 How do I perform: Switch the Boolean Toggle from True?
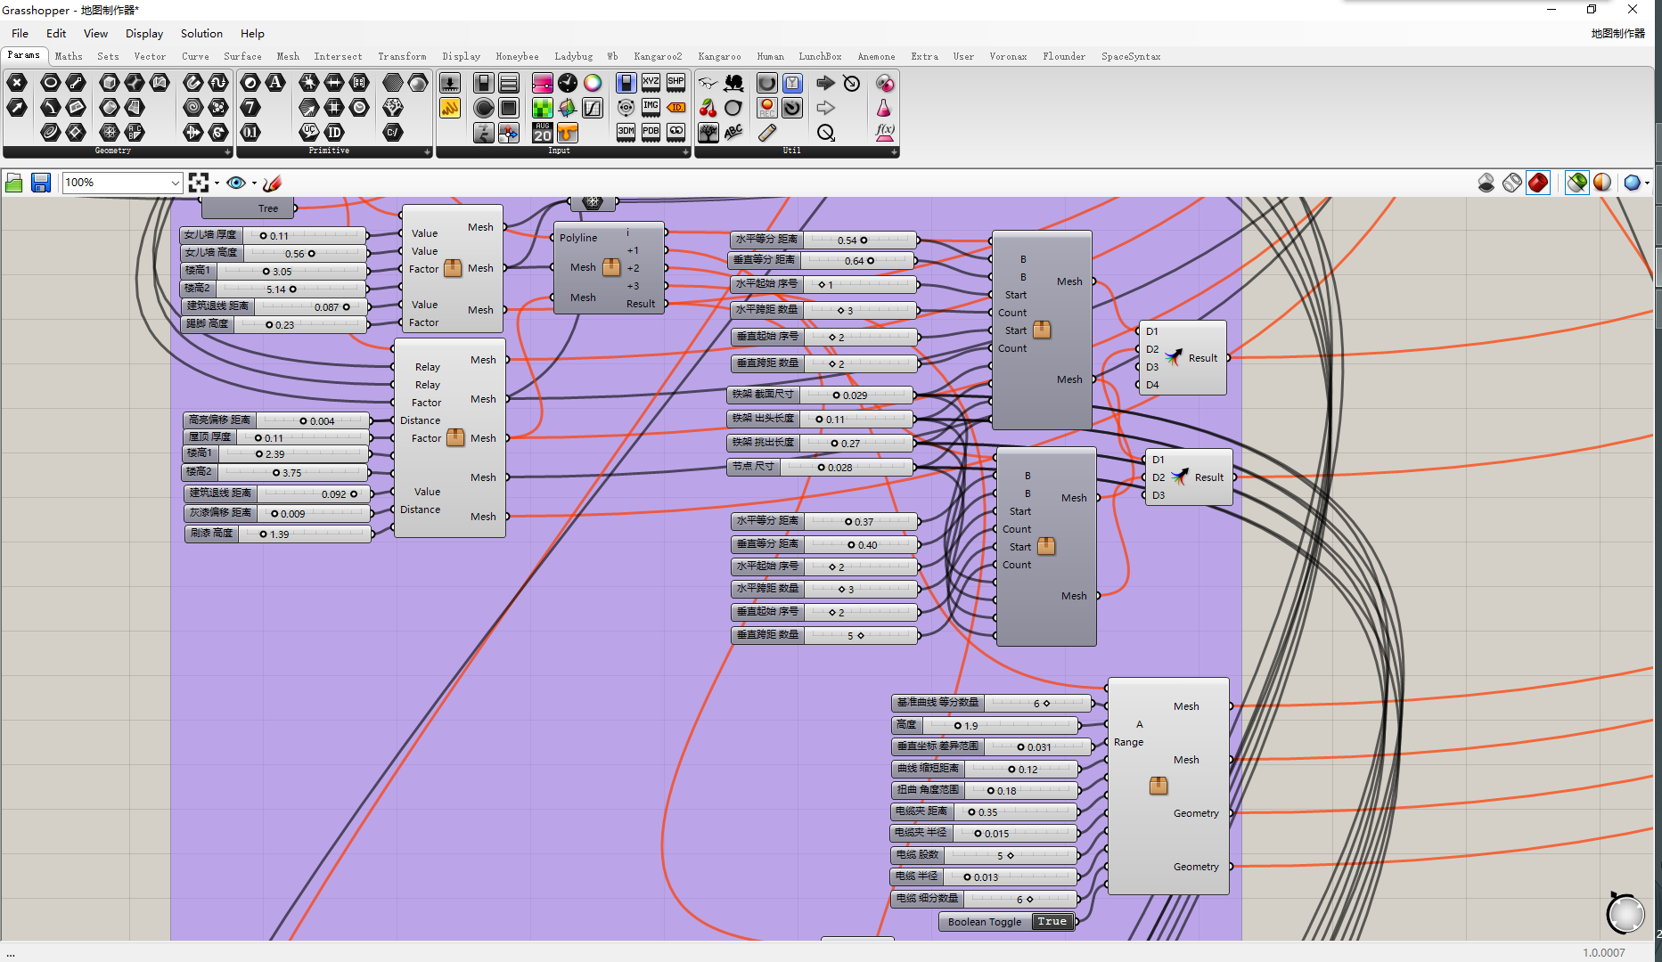pyautogui.click(x=1052, y=922)
